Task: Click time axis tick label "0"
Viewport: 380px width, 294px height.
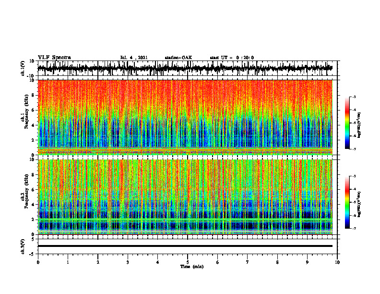Action: click(38, 262)
